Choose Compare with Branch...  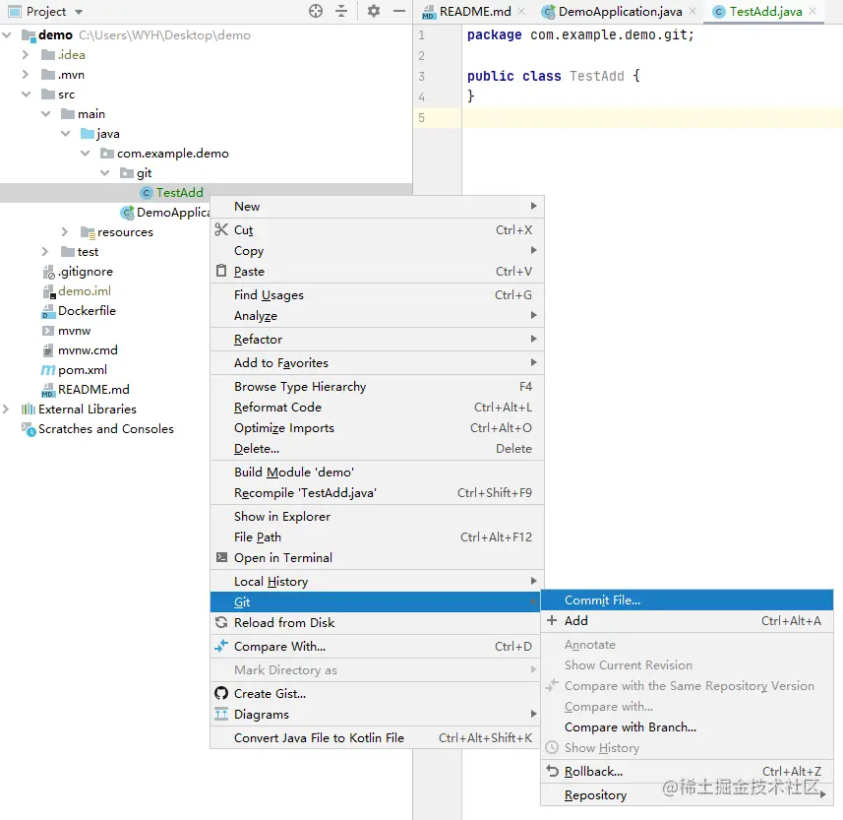[687, 726]
